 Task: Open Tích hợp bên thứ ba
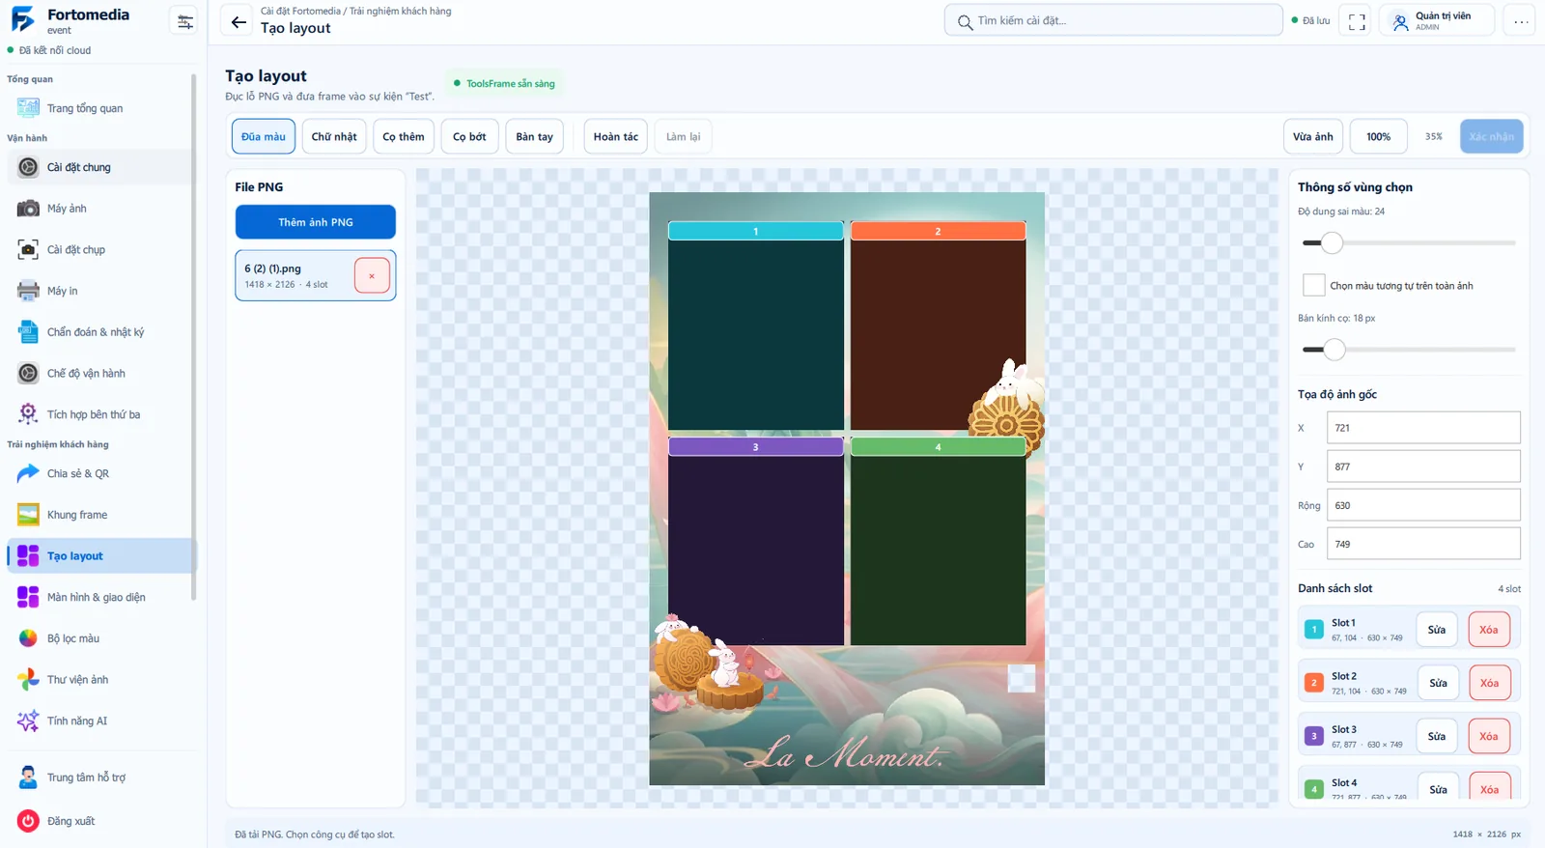pyautogui.click(x=100, y=414)
